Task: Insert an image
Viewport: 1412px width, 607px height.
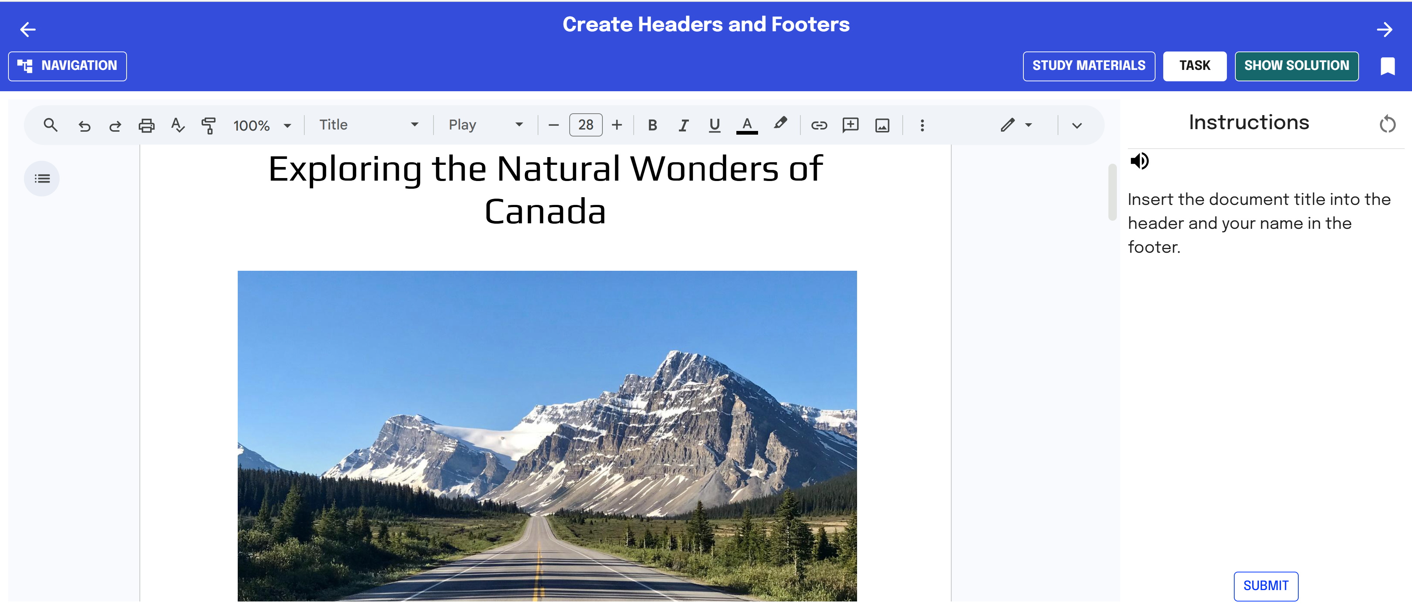Action: click(x=882, y=126)
